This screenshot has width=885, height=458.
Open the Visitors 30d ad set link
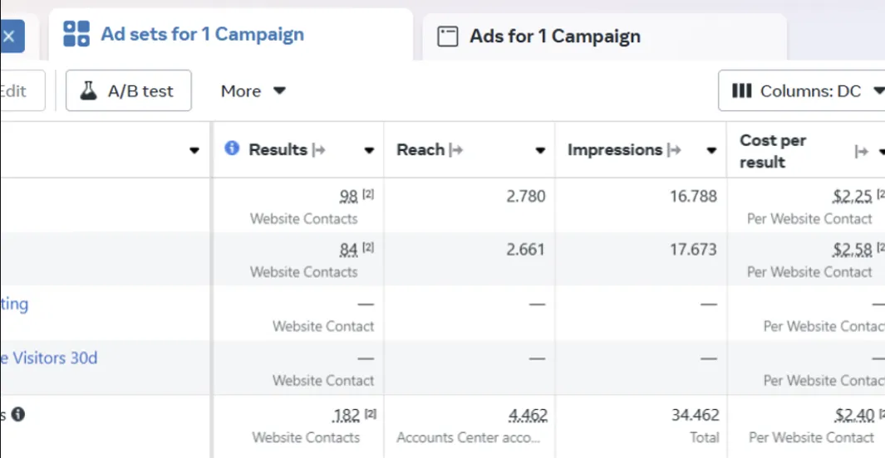tap(50, 358)
